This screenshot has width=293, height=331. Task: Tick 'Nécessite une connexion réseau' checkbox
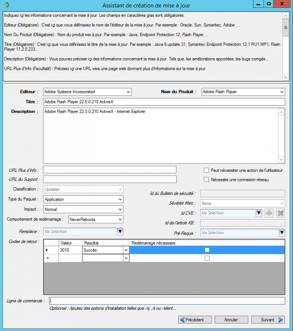tap(206, 179)
